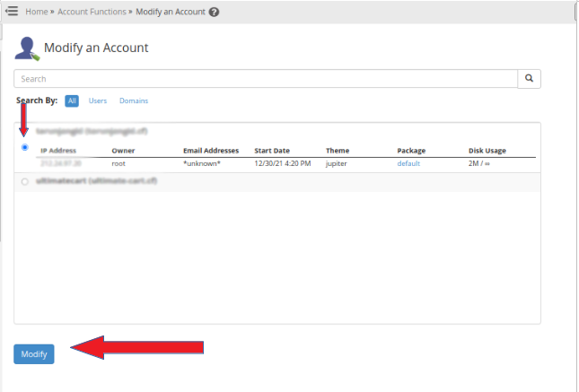Filter search by Users
The image size is (579, 392).
(98, 100)
